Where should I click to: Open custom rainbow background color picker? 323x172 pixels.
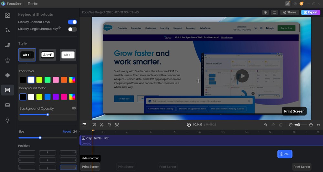pyautogui.click(x=72, y=97)
